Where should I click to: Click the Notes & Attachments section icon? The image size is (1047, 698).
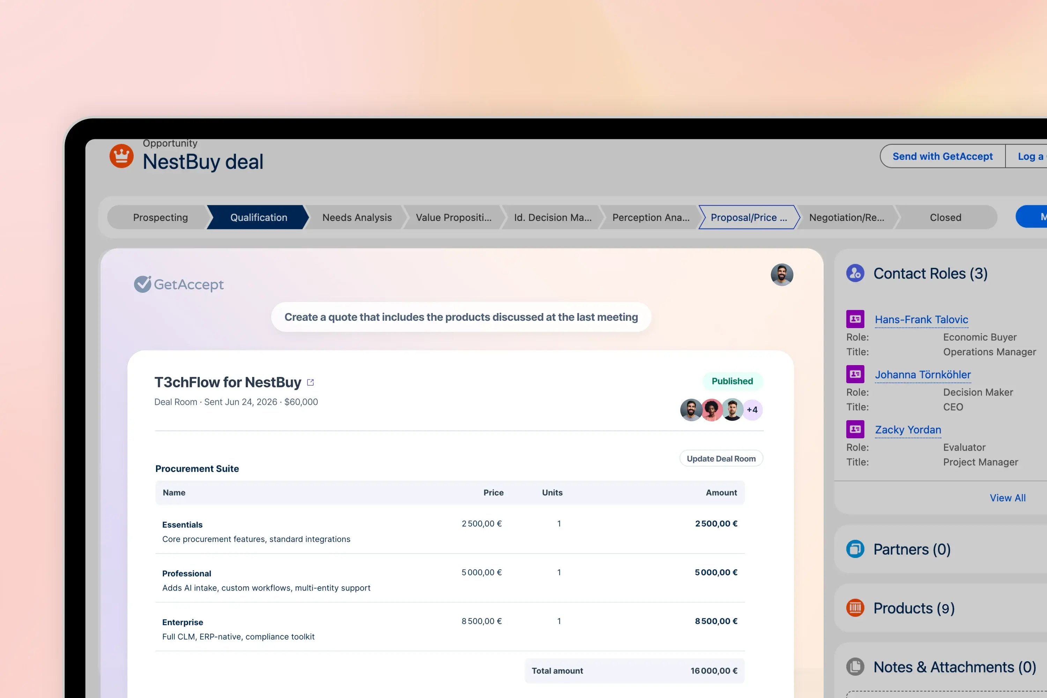point(855,667)
